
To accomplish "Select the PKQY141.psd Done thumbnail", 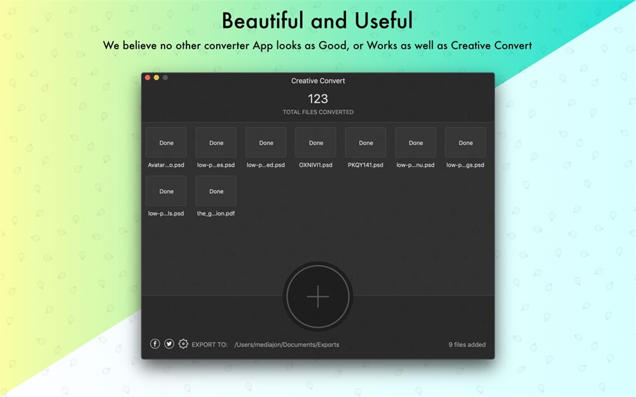I will (x=366, y=142).
